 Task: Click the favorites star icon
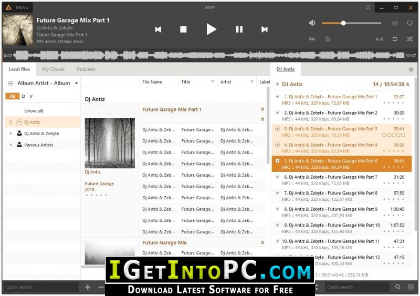[411, 69]
